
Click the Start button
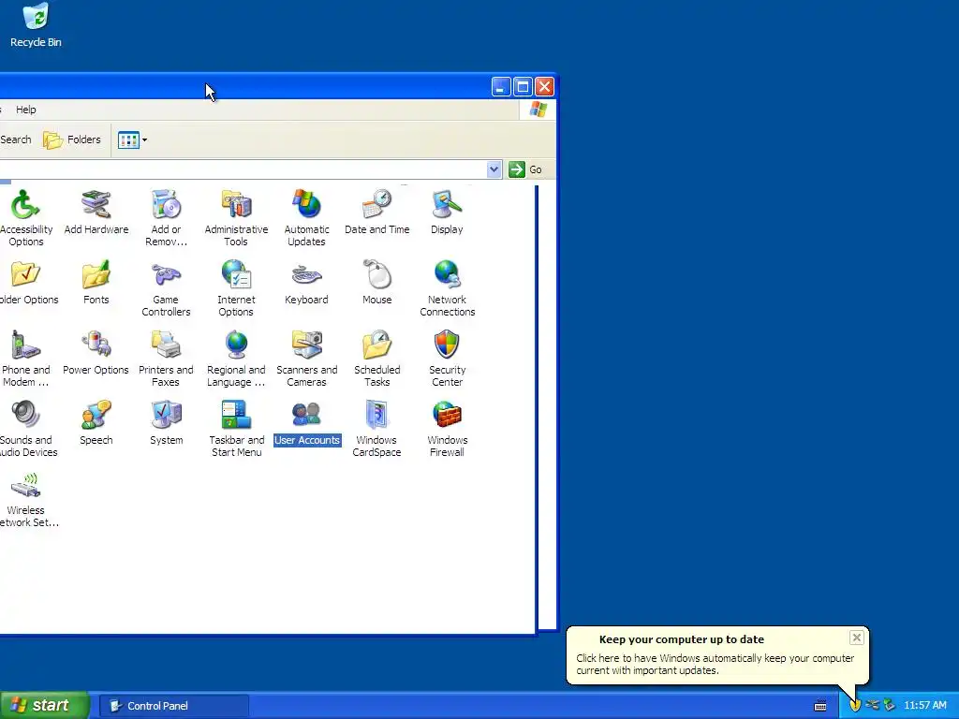point(44,706)
